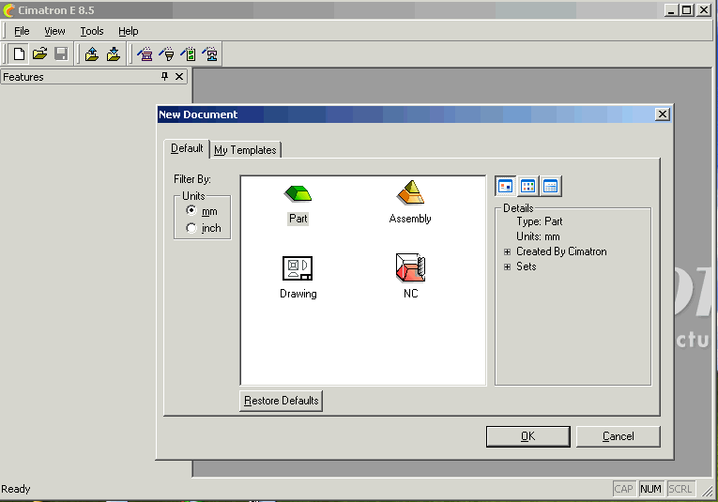Click the CAP status bar indicator
718x502 pixels.
click(623, 489)
